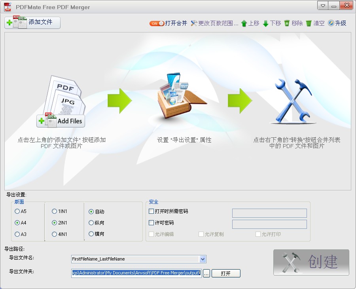Close the PDFMate Free PDF Merger window
The height and width of the screenshot is (289, 356).
(x=347, y=6)
